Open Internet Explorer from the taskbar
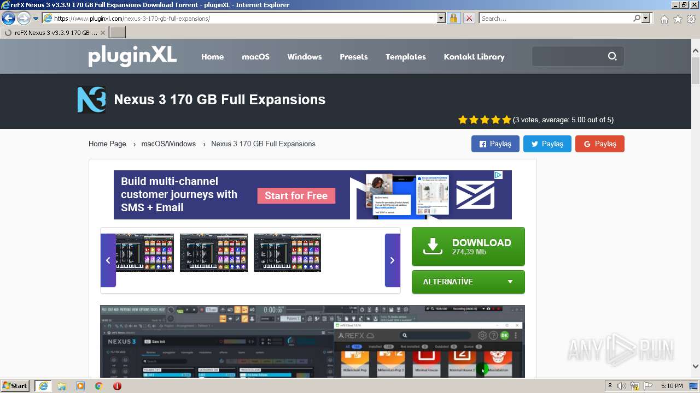700x393 pixels. point(43,386)
